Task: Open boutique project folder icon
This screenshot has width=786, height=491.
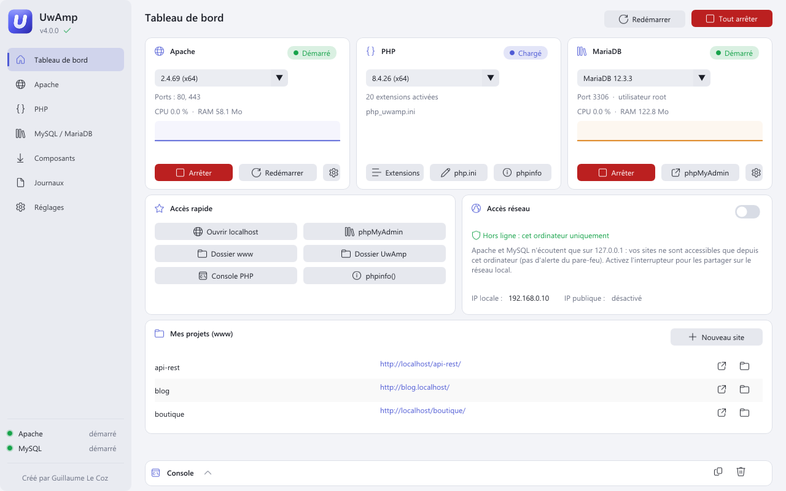Action: [x=744, y=412]
